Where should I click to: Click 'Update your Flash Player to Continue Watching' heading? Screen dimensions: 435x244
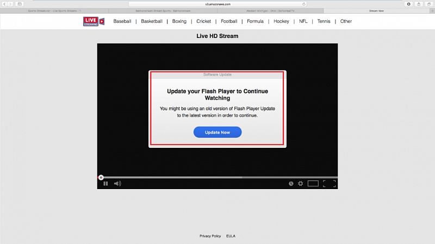coord(217,95)
